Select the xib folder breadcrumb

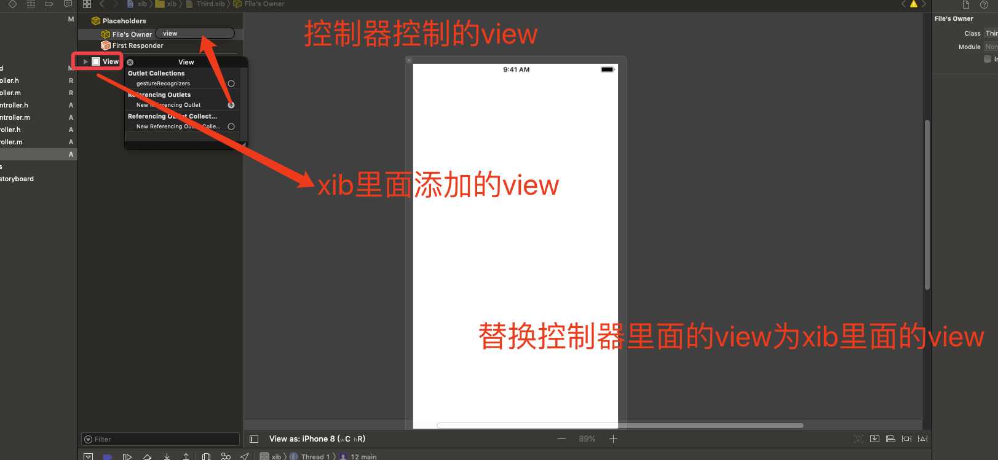click(x=166, y=4)
